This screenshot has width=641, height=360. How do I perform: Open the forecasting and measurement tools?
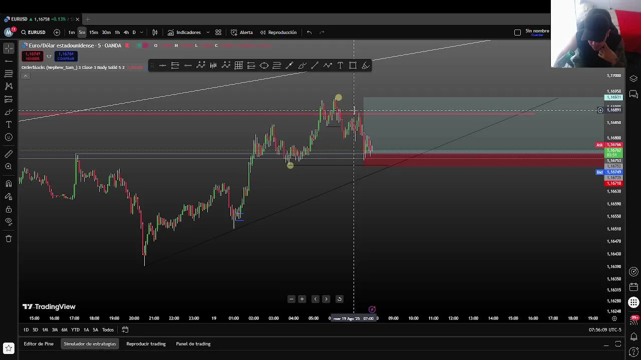pyautogui.click(x=9, y=99)
